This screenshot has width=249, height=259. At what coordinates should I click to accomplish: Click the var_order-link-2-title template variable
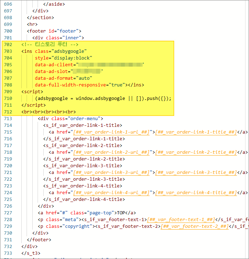(x=196, y=152)
